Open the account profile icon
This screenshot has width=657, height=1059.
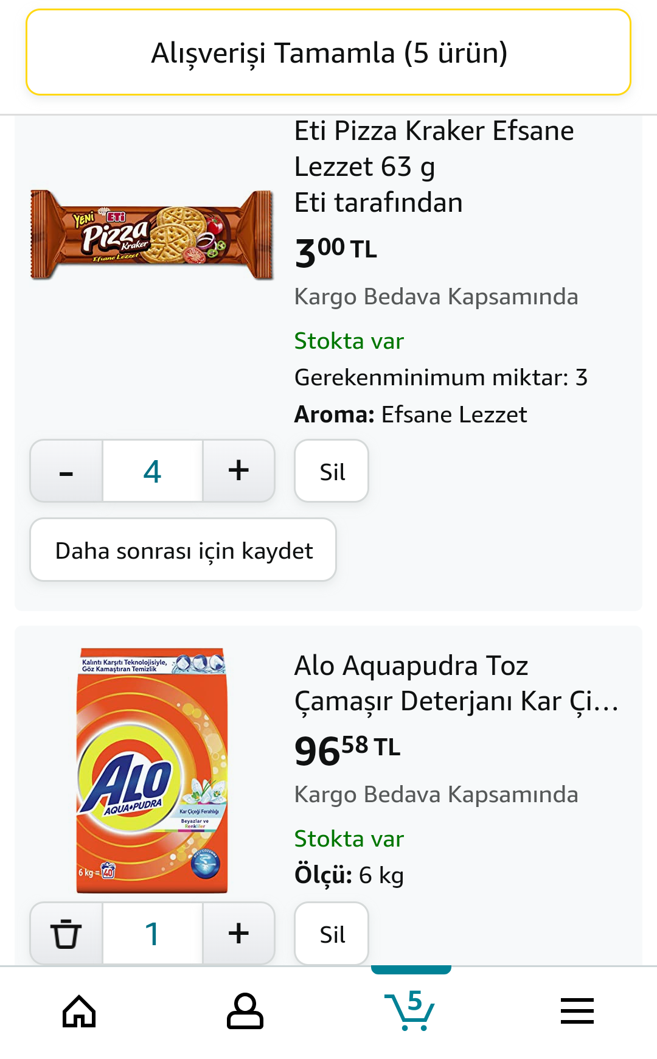[x=245, y=1011]
